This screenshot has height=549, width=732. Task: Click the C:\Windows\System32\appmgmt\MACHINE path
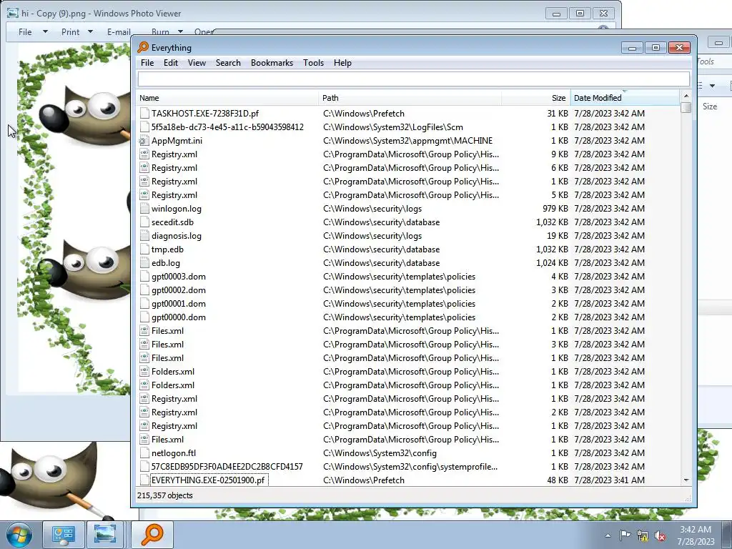coord(407,141)
